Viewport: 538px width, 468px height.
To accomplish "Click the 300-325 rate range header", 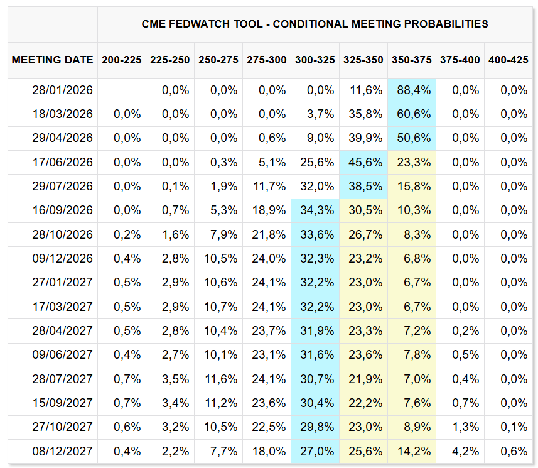I will [315, 60].
